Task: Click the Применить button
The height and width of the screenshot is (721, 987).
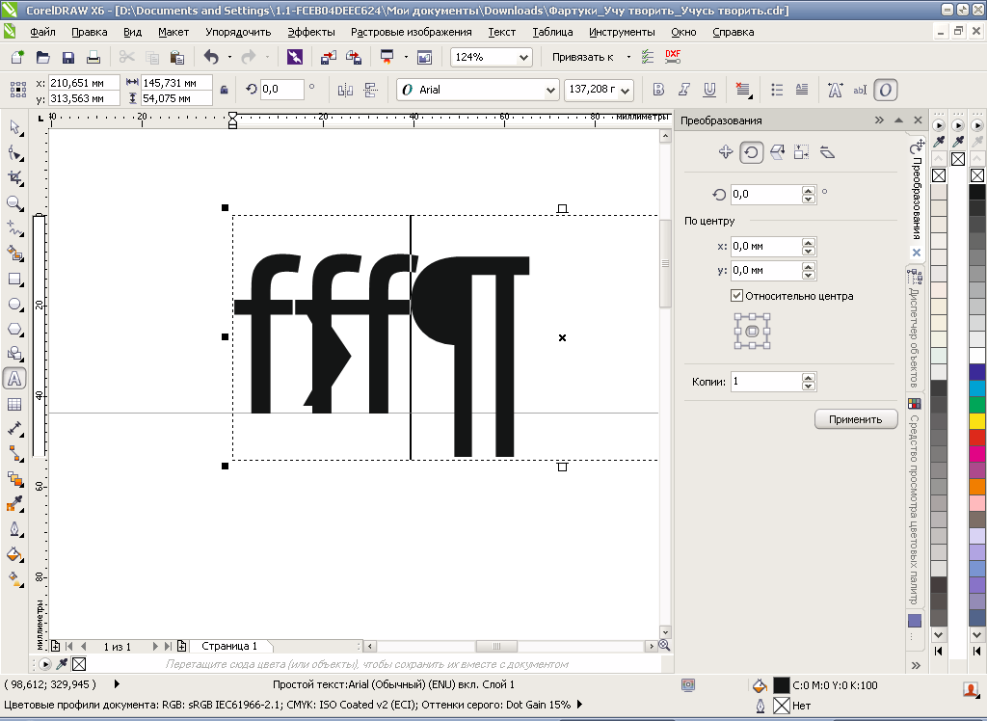Action: point(856,419)
